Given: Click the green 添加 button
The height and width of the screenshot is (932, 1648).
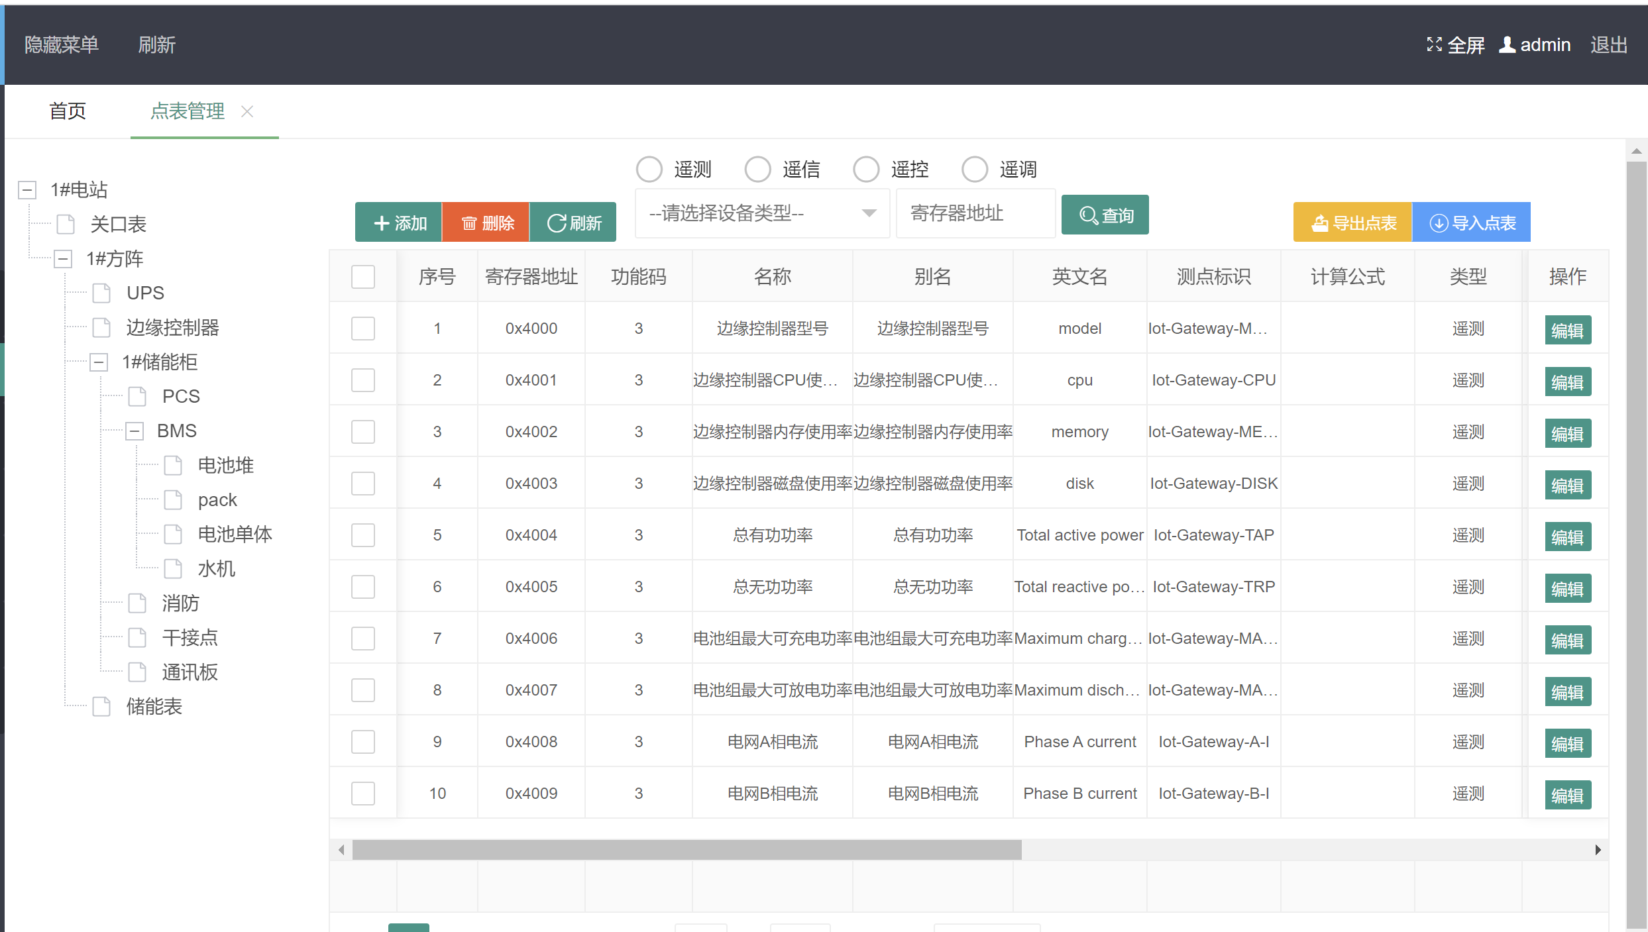Looking at the screenshot, I should (398, 222).
